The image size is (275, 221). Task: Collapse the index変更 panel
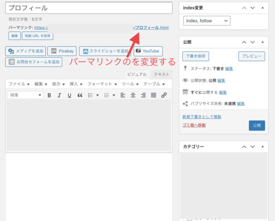pyautogui.click(x=262, y=8)
